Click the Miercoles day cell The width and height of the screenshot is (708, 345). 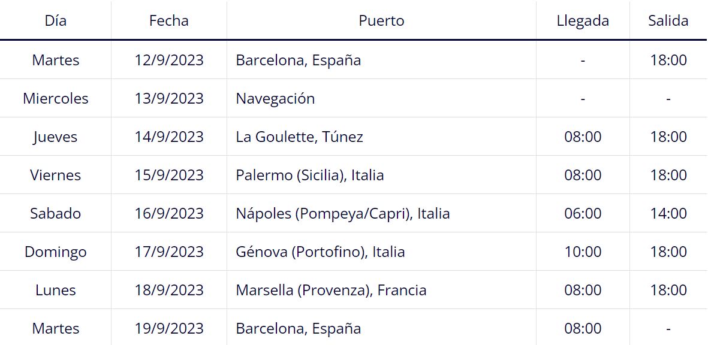[x=56, y=98]
